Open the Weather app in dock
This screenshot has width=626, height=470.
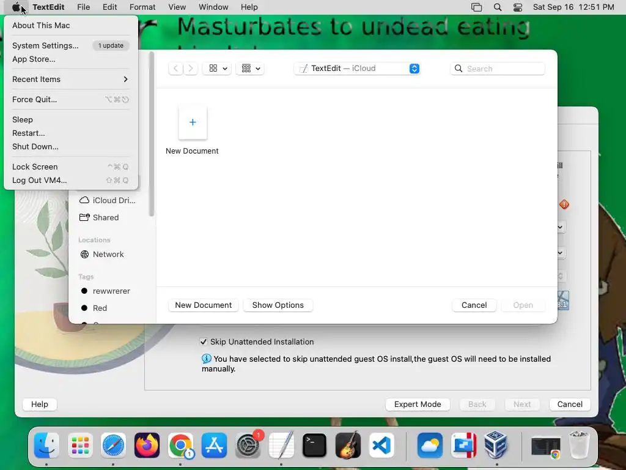point(430,445)
